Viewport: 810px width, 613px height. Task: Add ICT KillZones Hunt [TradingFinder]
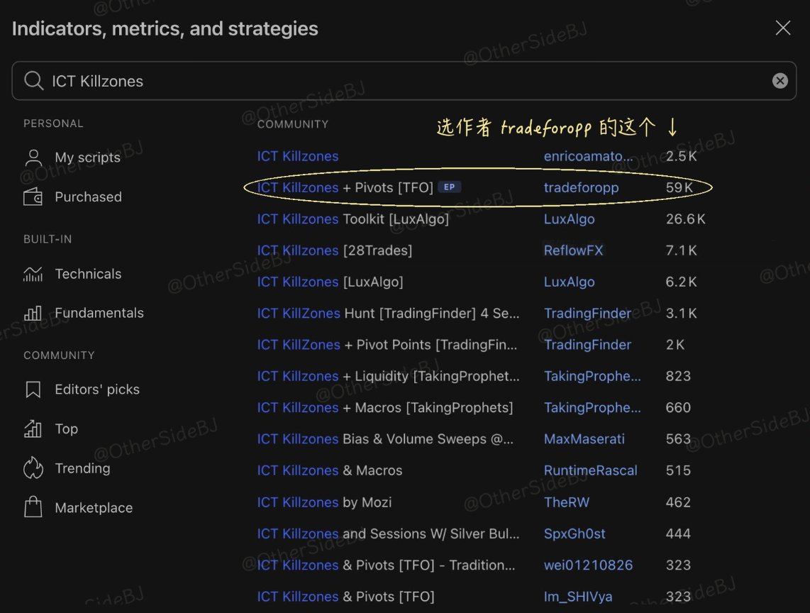[389, 313]
